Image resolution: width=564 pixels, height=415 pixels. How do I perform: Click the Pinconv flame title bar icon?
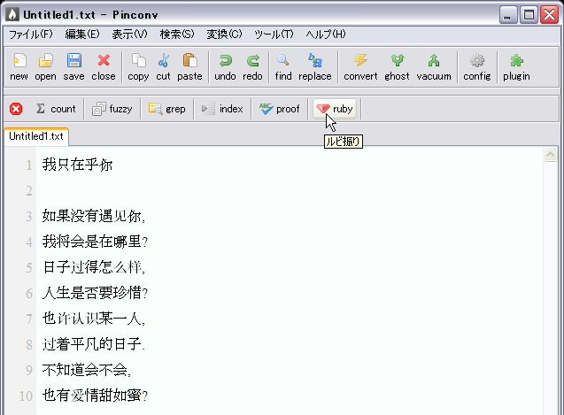[12, 14]
